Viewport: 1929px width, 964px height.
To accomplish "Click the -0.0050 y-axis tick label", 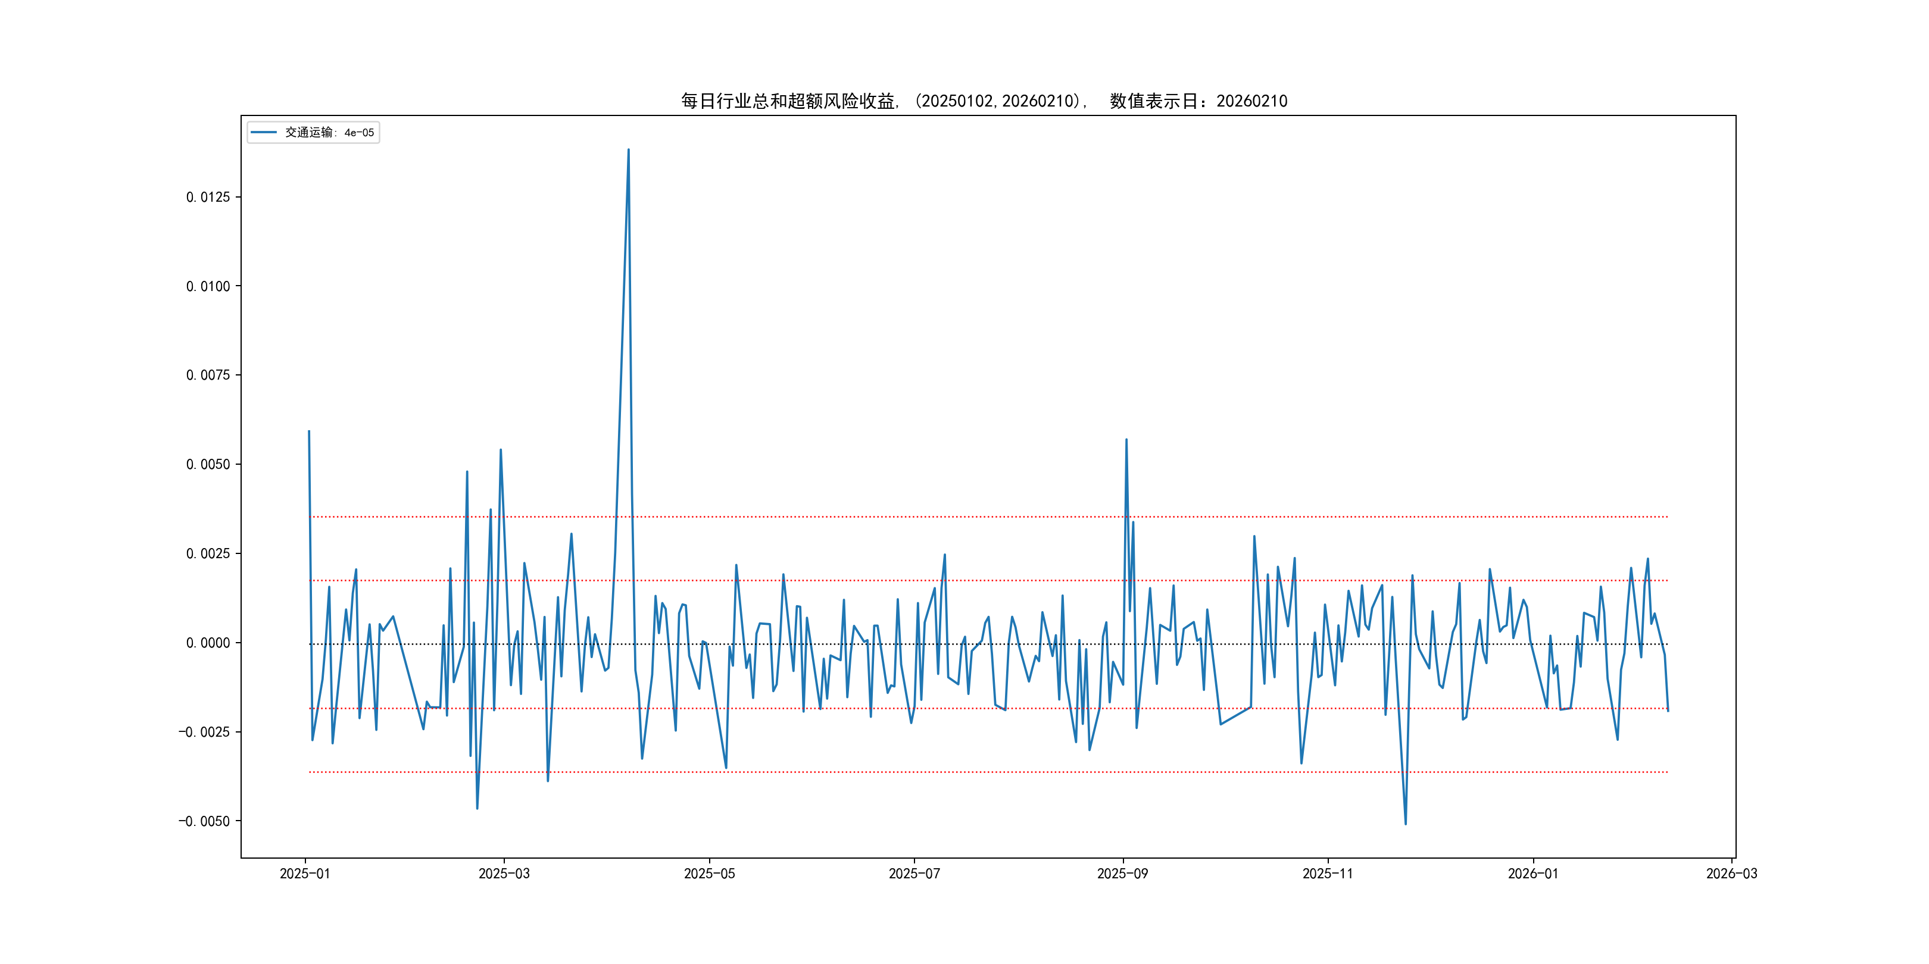I will (x=204, y=821).
